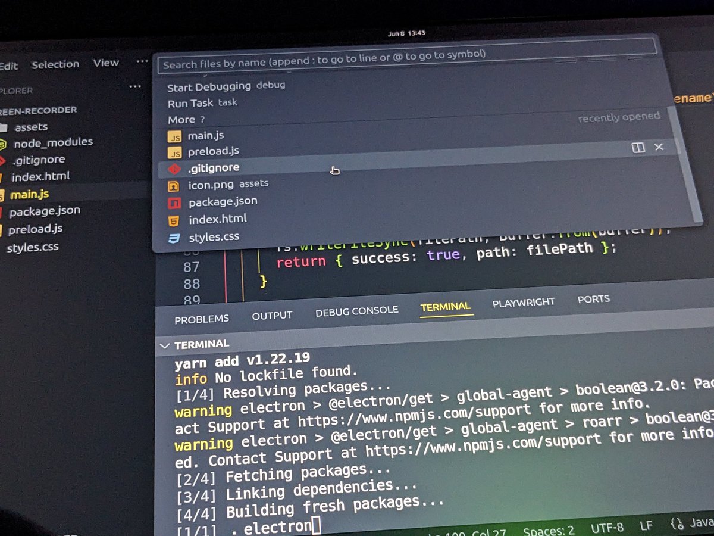
Task: Switch to the PROBLEMS tab
Action: click(x=202, y=319)
